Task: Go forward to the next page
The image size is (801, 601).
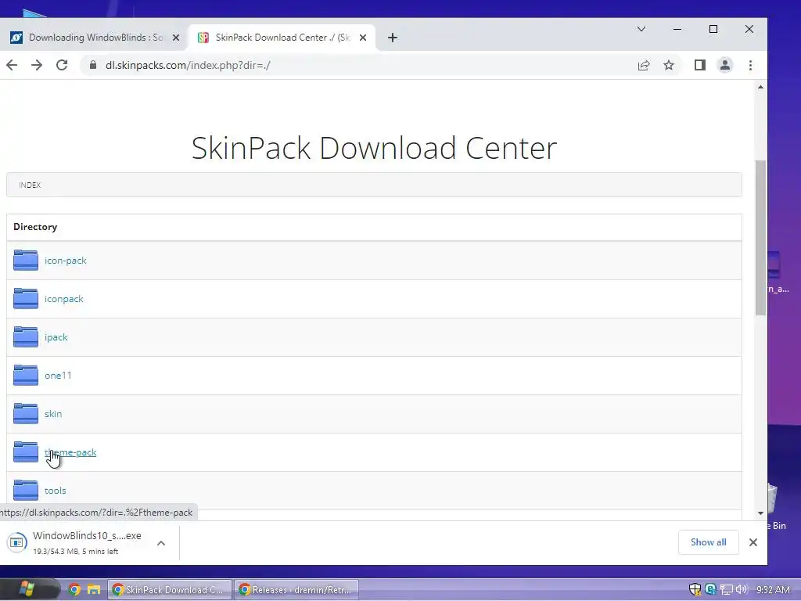Action: click(x=37, y=66)
